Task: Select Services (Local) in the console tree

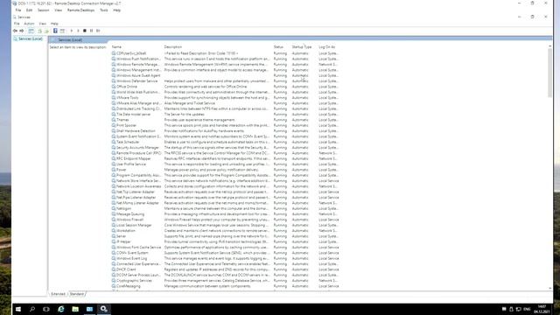Action: (x=28, y=38)
